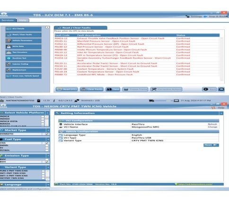229x206 pixels.
Task: Tick the first Variant Type list checkbox
Action: pos(43,171)
